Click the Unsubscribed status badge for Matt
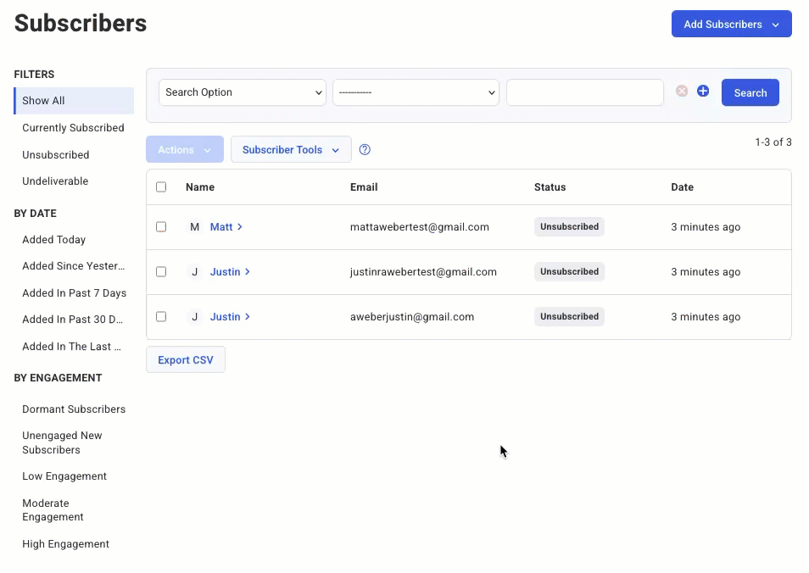The image size is (809, 573). pyautogui.click(x=569, y=227)
